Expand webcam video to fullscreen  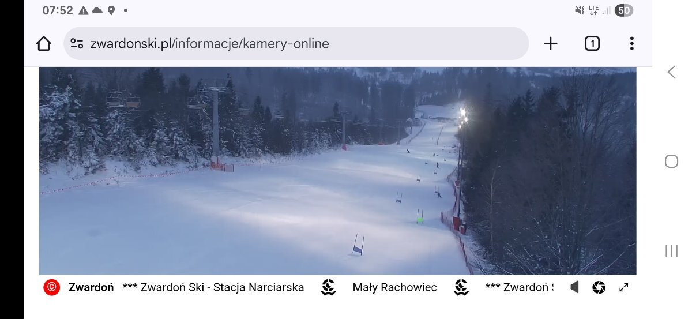click(624, 287)
